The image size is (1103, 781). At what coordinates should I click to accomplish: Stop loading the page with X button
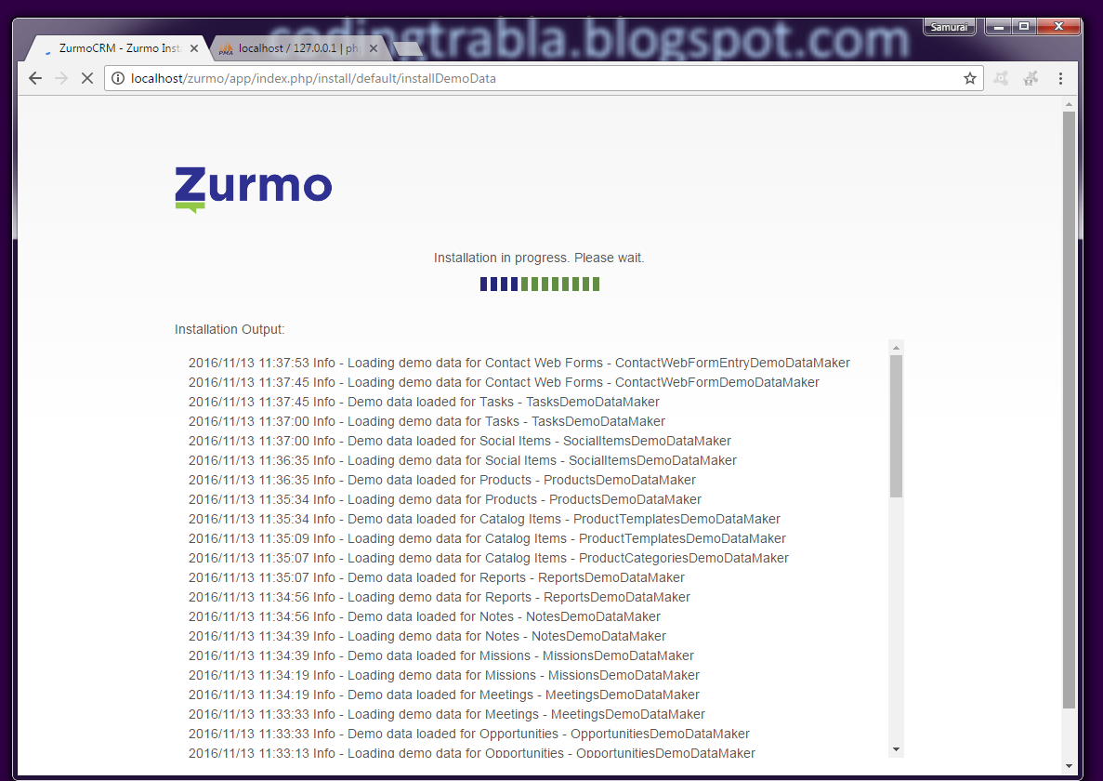87,78
